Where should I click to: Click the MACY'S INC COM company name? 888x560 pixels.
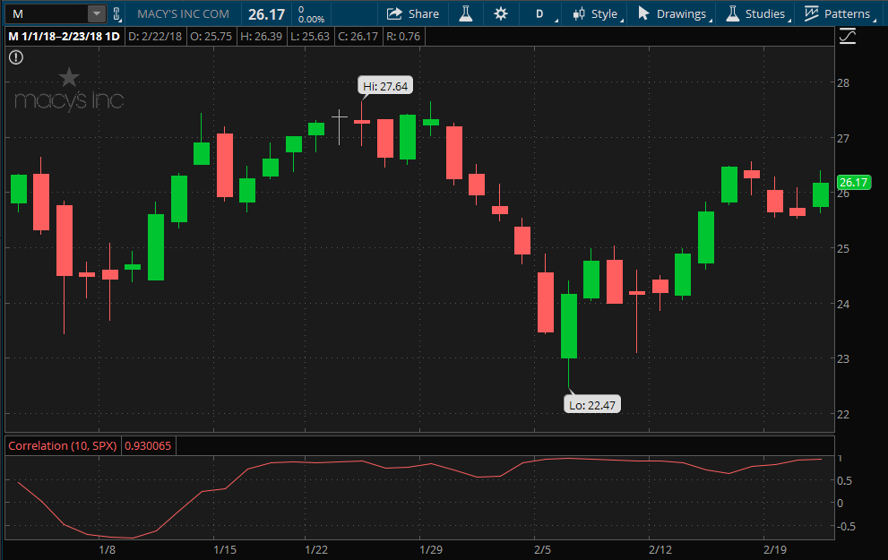[x=183, y=13]
